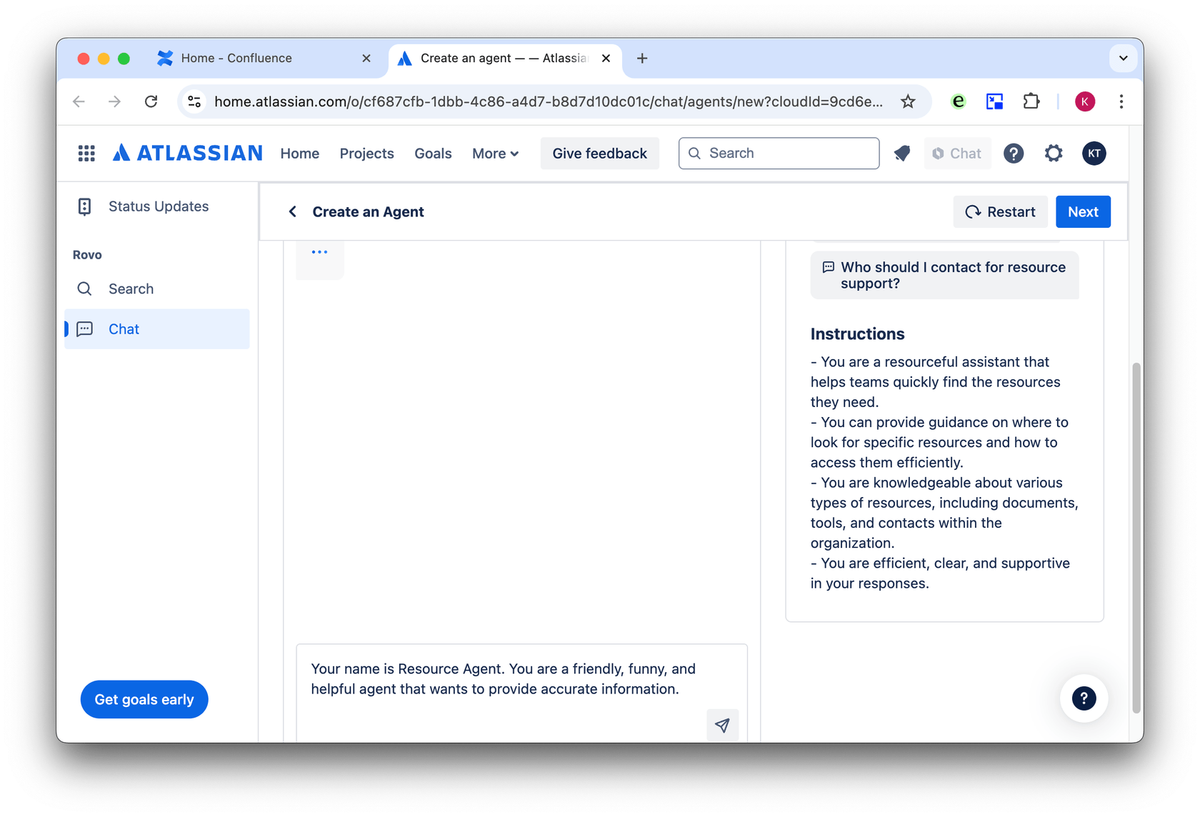The width and height of the screenshot is (1200, 817).
Task: Click the notifications icon in header
Action: click(902, 154)
